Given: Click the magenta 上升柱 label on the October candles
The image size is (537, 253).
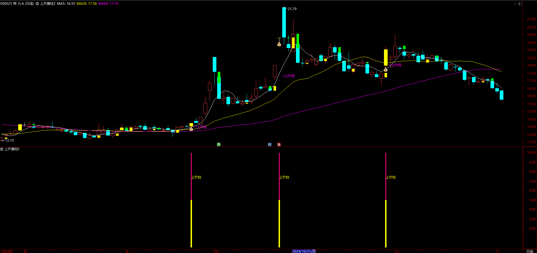Looking at the screenshot, I should 290,76.
